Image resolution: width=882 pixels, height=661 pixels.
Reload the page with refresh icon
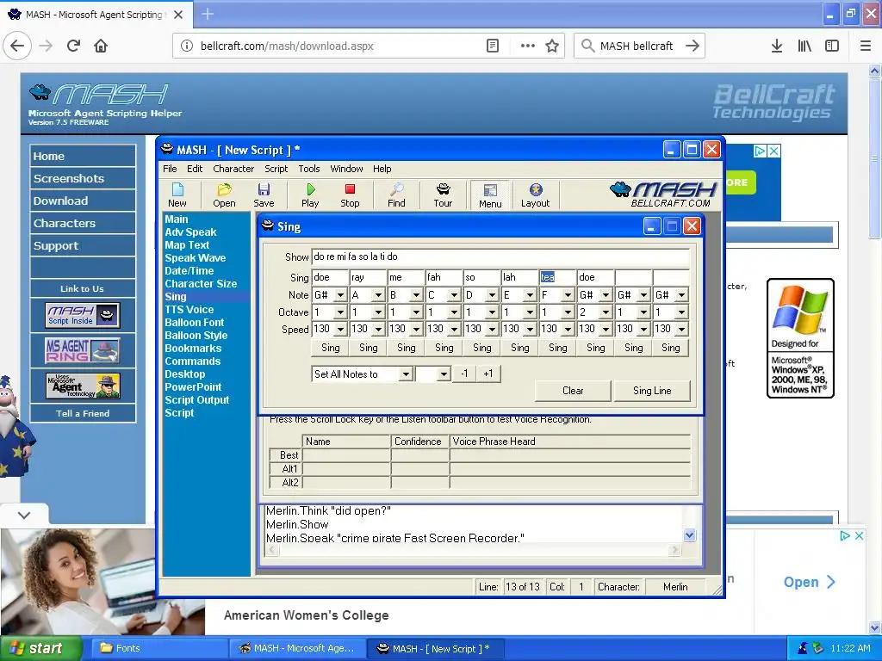click(73, 46)
